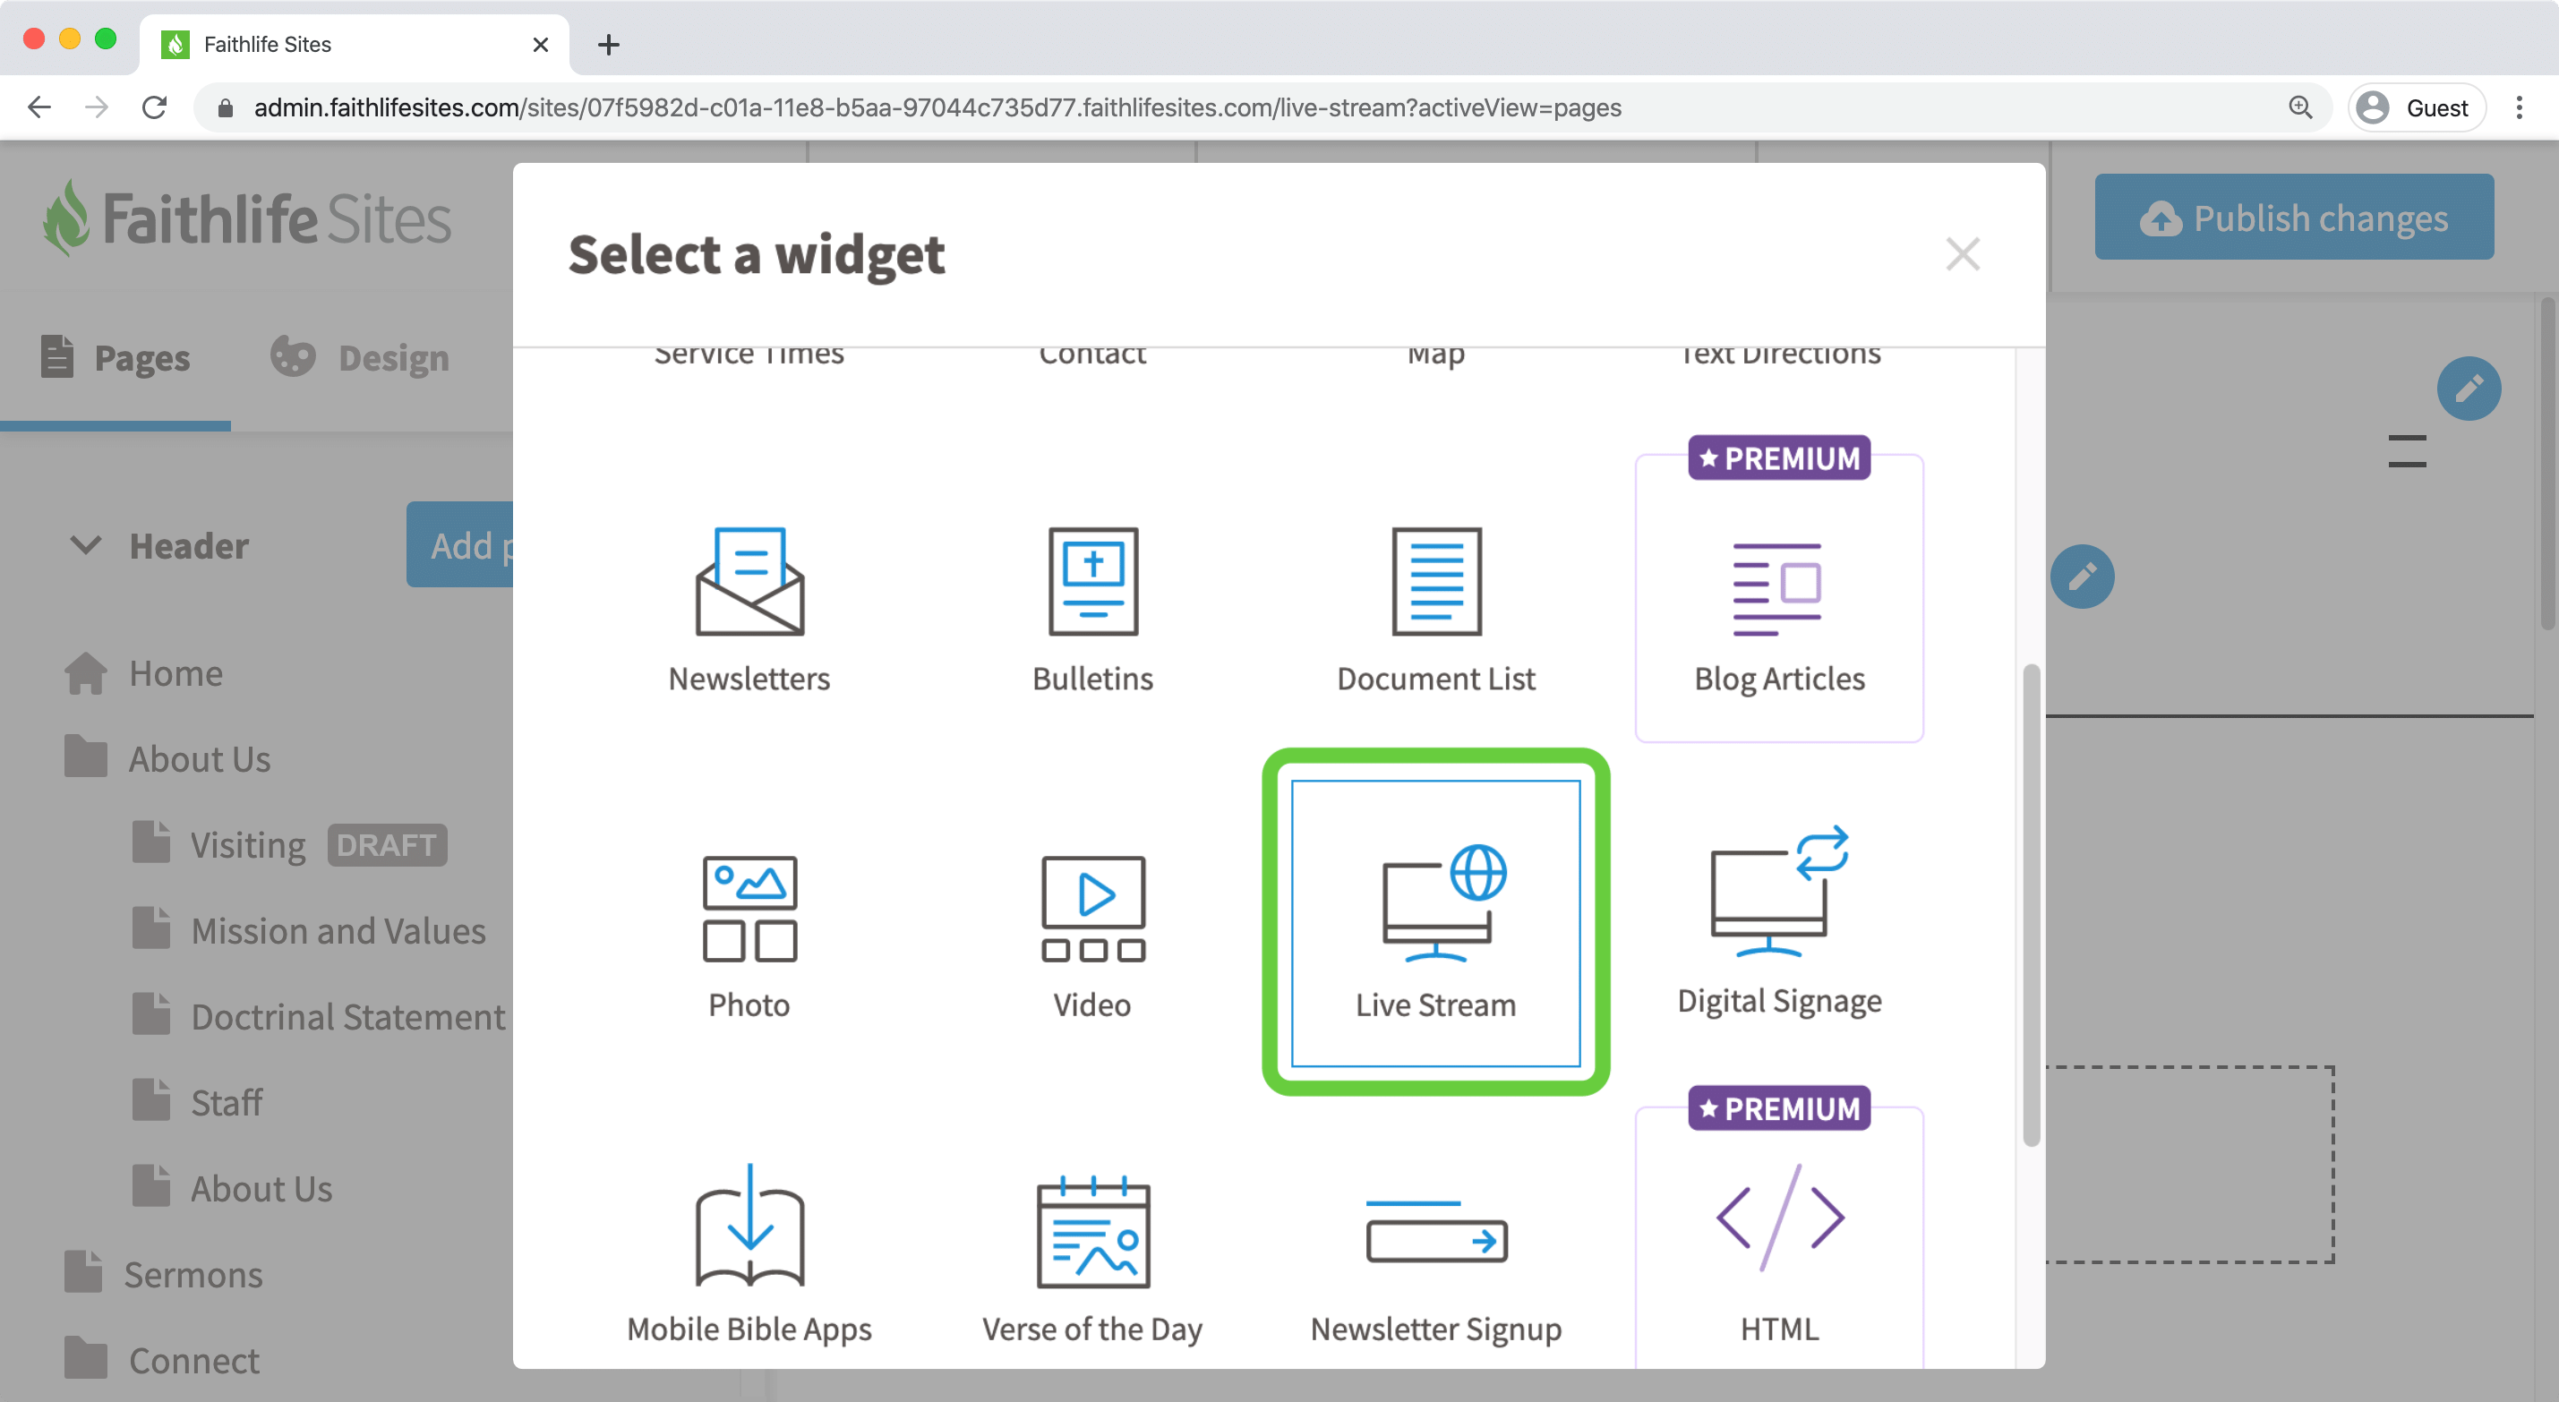The height and width of the screenshot is (1402, 2559).
Task: Click the top-right pencil edit icon
Action: click(x=2469, y=388)
